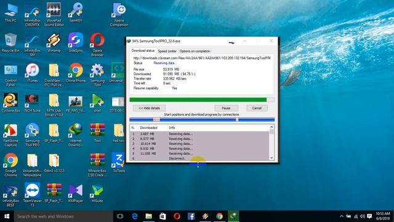
Task: Select connection row 1 with 3.687 MB
Action: 199,134
